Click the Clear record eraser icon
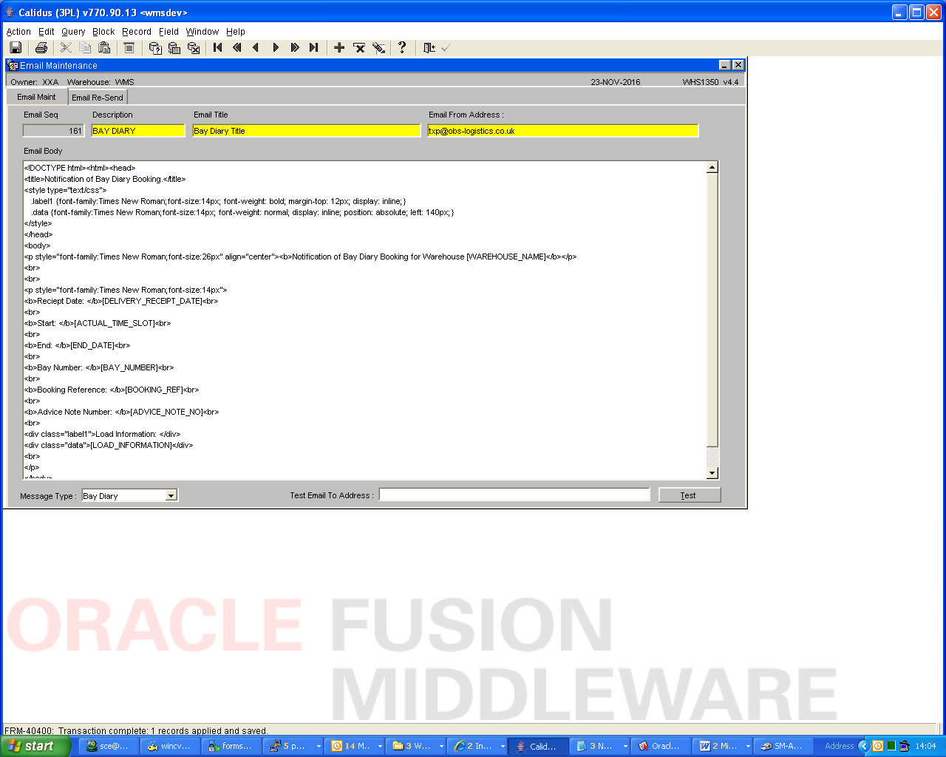 click(x=378, y=47)
